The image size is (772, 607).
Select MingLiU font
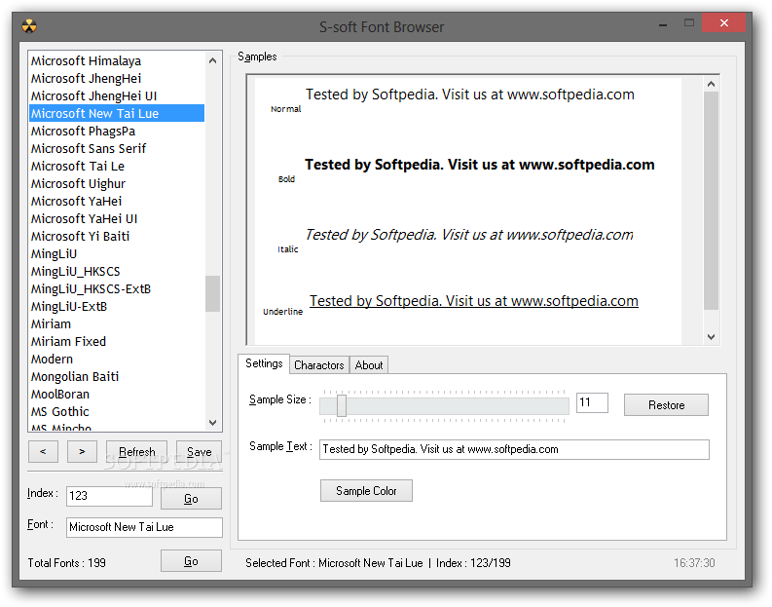click(117, 253)
